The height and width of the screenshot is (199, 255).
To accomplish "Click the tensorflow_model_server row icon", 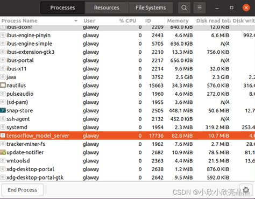I will [x=3, y=136].
